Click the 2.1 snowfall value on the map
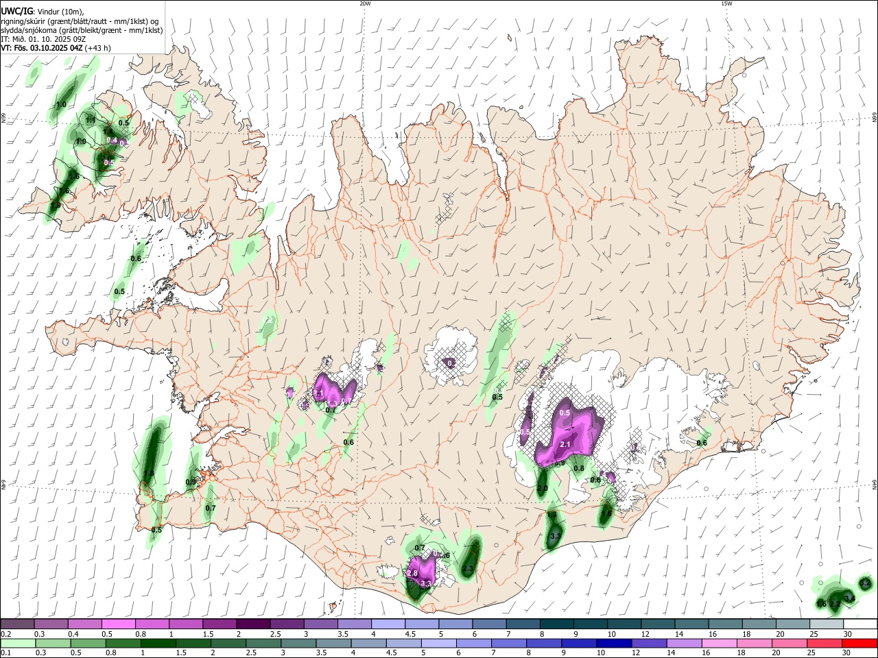This screenshot has height=658, width=878. [566, 445]
